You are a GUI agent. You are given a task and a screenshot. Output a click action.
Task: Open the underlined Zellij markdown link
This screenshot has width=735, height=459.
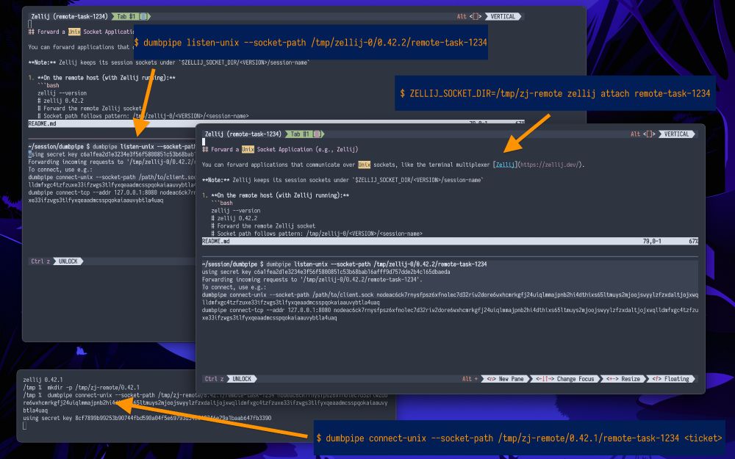coord(505,165)
